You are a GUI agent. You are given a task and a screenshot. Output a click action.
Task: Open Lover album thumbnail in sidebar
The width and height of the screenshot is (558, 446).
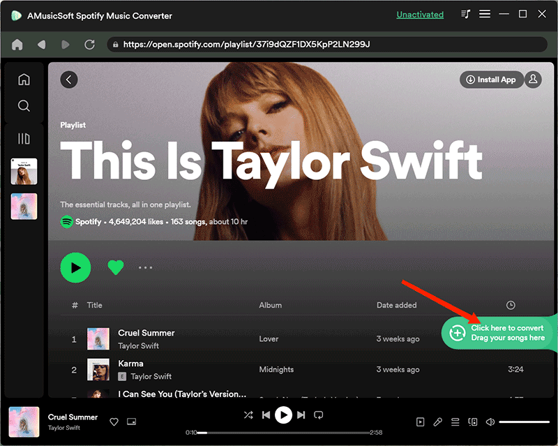click(x=24, y=207)
